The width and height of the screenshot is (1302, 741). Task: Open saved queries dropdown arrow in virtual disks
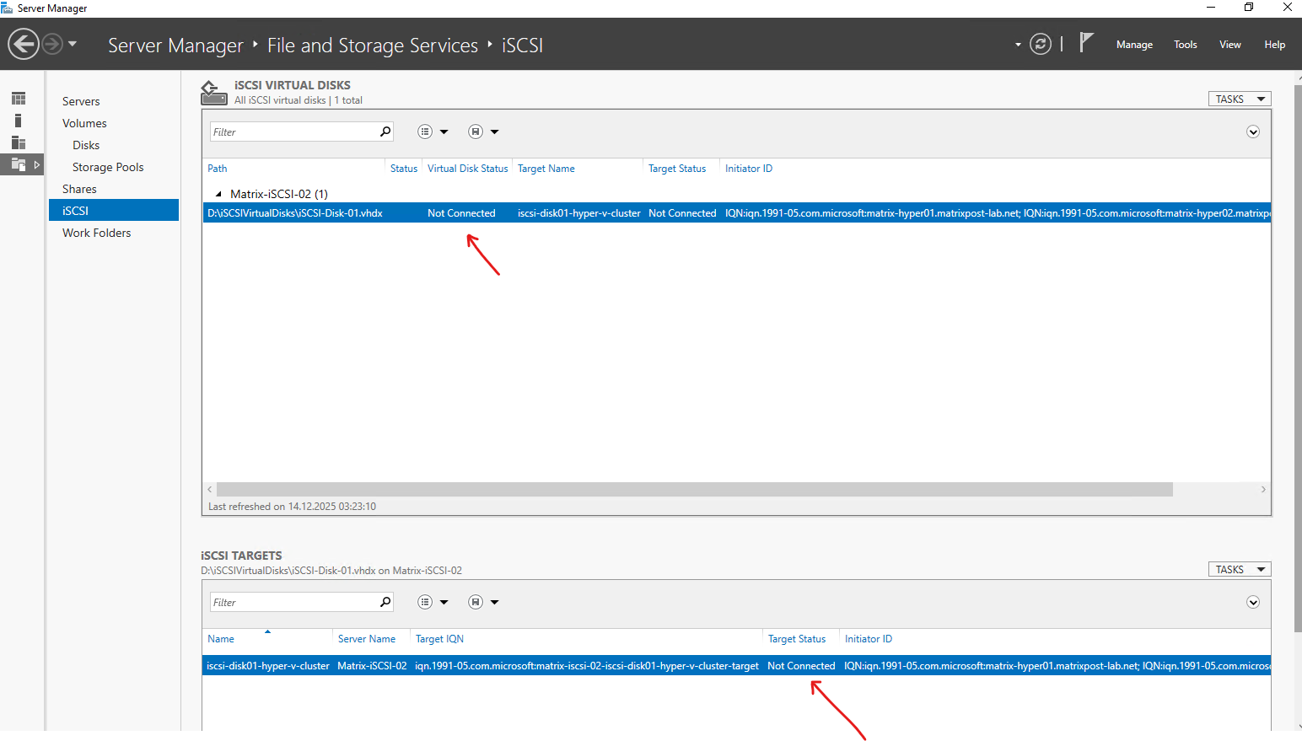point(495,132)
